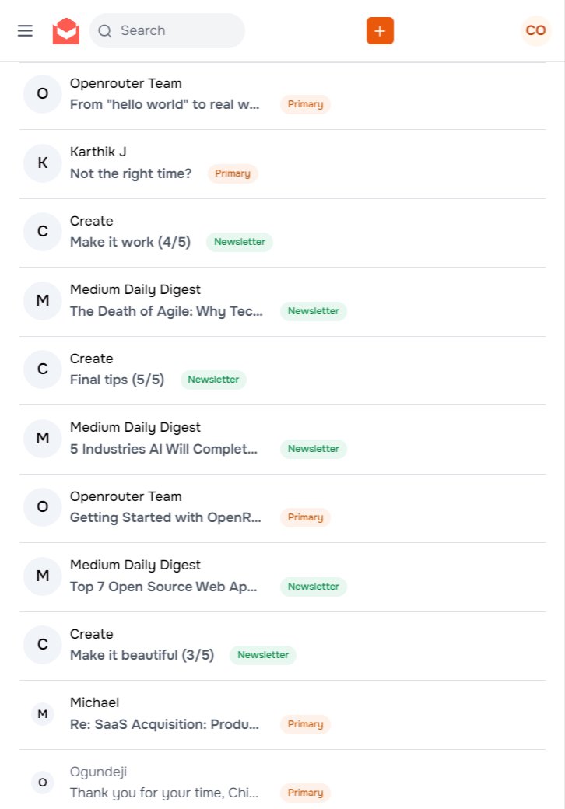Click the red envelope app logo

(66, 30)
